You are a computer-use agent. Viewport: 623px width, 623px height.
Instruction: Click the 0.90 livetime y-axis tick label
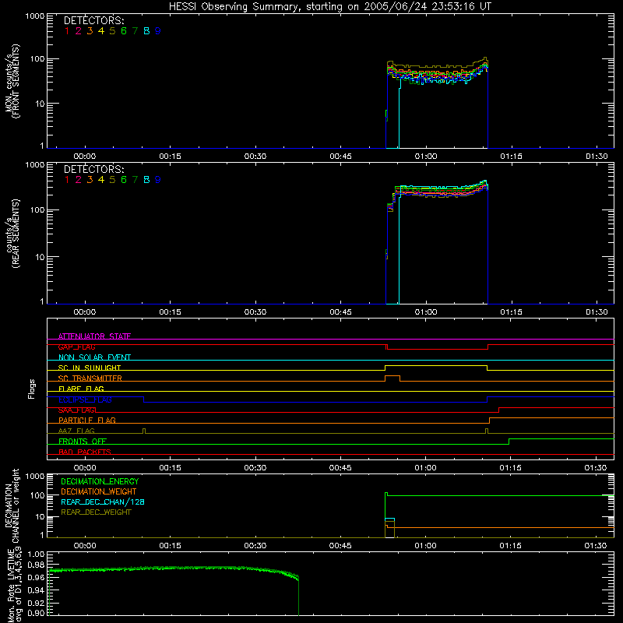pyautogui.click(x=36, y=614)
